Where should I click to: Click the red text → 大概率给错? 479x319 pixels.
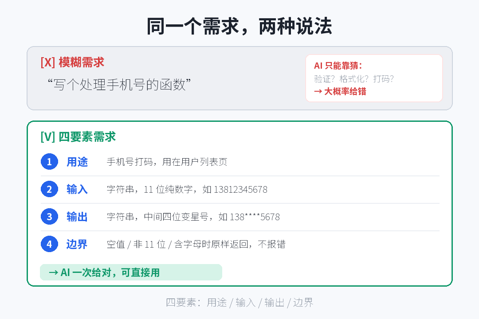point(340,91)
